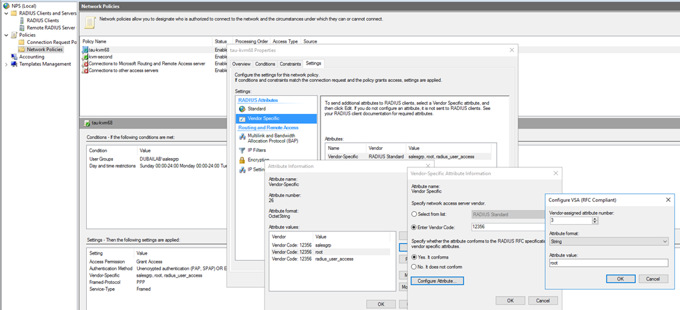Choose 'No. It does not conform' option
680x310 pixels.
pyautogui.click(x=413, y=267)
